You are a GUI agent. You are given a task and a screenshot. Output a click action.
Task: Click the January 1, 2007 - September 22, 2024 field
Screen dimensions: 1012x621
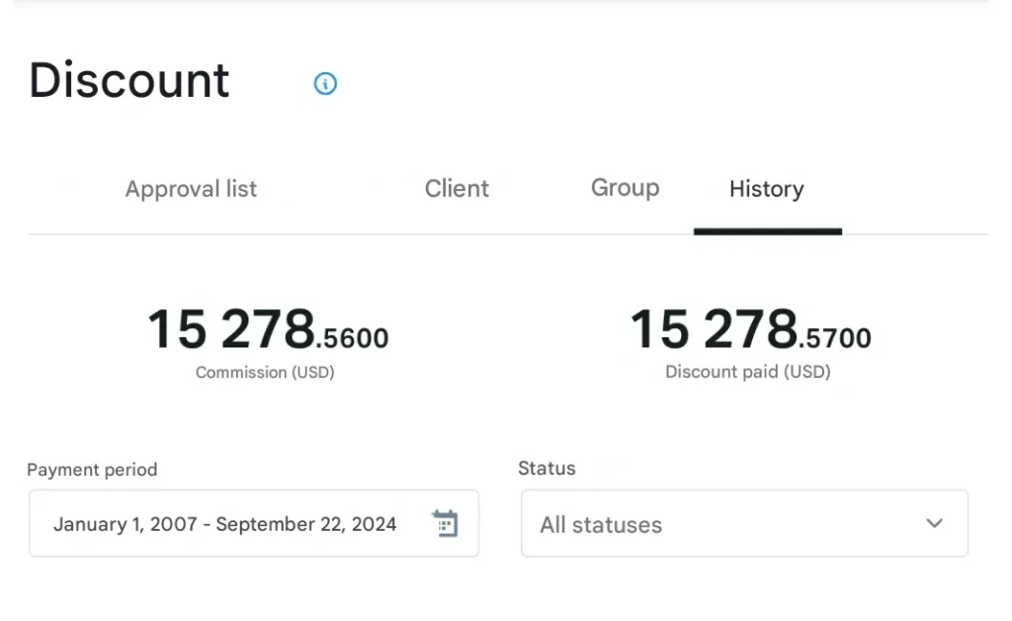pyautogui.click(x=254, y=523)
